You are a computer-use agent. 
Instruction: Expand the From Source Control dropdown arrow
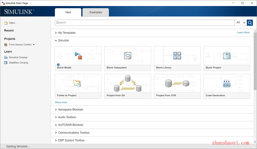pyautogui.click(x=34, y=45)
